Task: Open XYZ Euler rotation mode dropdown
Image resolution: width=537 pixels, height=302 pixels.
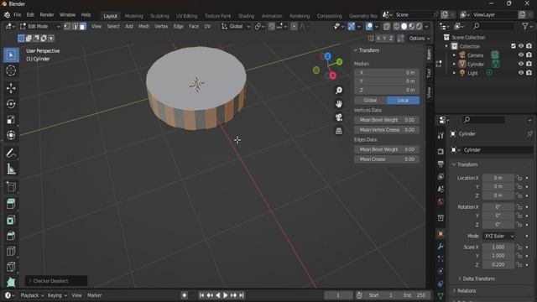Action: [x=498, y=236]
